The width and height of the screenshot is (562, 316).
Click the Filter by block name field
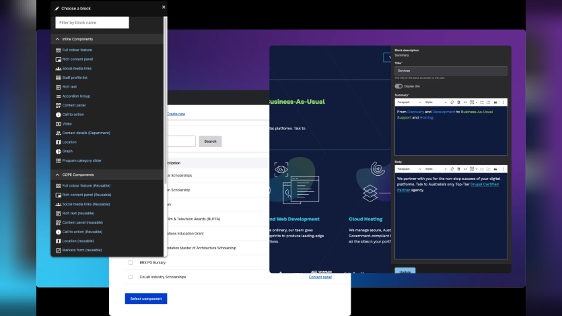(x=92, y=23)
